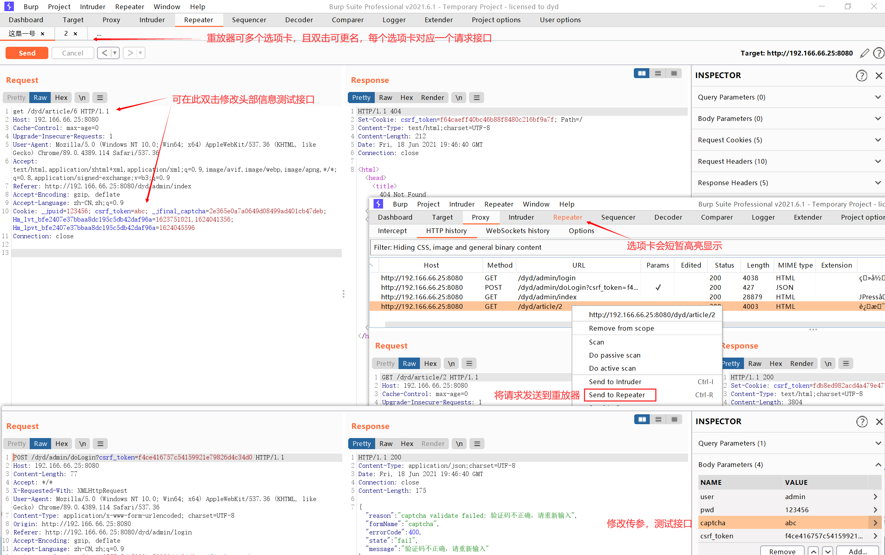Switch top Request view to Hex
The width and height of the screenshot is (885, 555).
point(61,98)
